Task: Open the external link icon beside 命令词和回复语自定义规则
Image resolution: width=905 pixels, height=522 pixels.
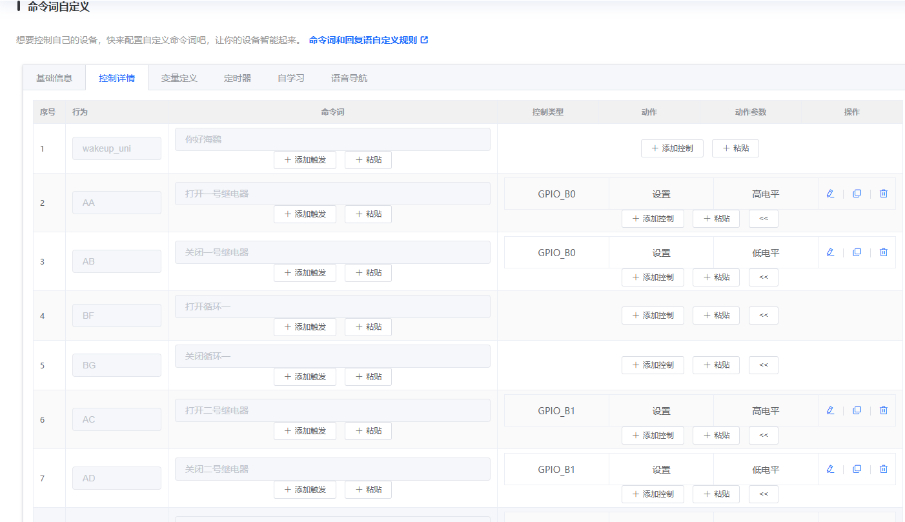Action: [424, 39]
